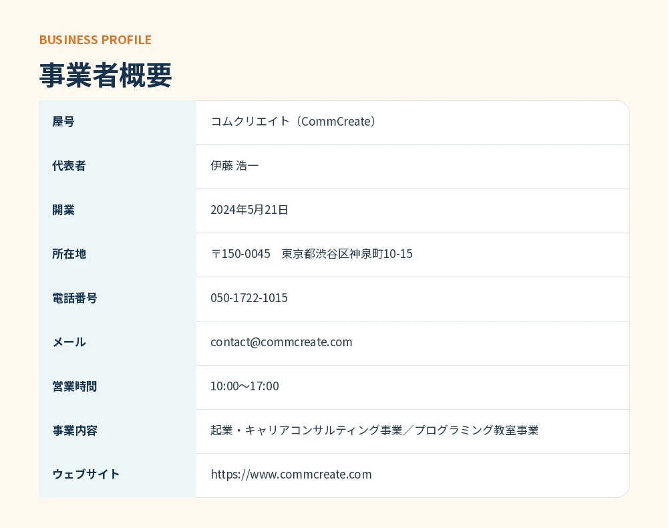
Task: Click the 起業・キャリアコンサルティング事業 description
Action: tap(307, 430)
